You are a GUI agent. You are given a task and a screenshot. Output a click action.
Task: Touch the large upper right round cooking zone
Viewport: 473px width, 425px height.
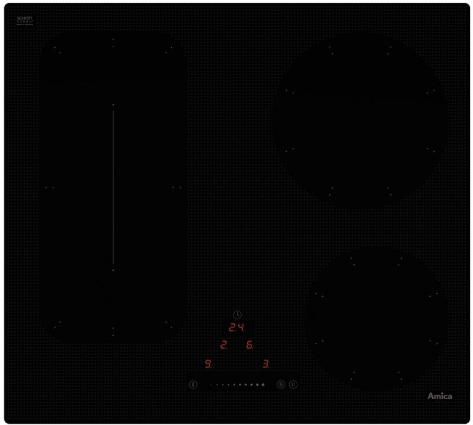[359, 119]
